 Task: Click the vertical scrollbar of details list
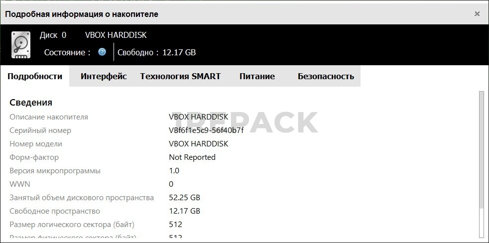pyautogui.click(x=482, y=151)
